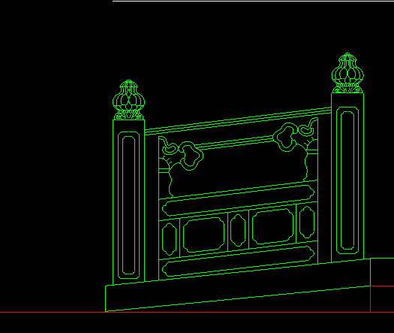Select the rightmost small hexagonal panel
This screenshot has height=333, width=394.
[307, 222]
